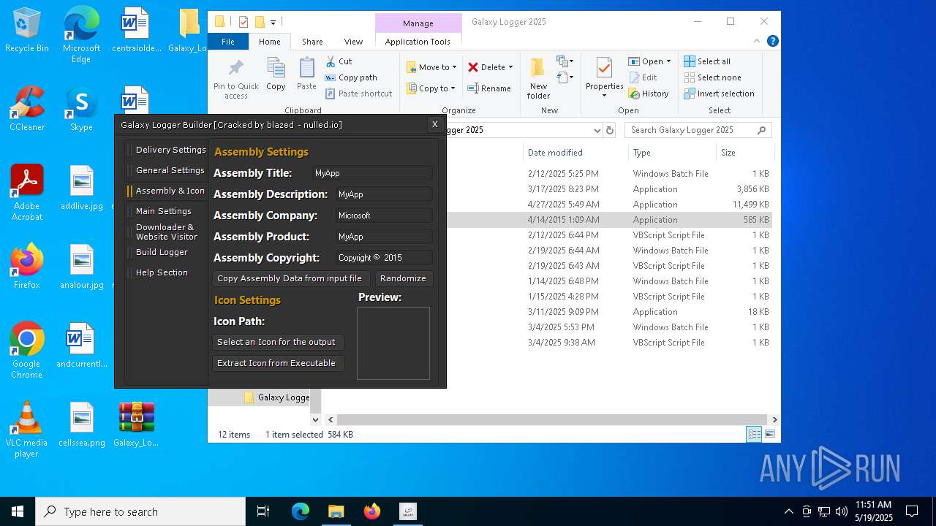Click the History command
Screen dimensions: 936x526
tap(649, 94)
